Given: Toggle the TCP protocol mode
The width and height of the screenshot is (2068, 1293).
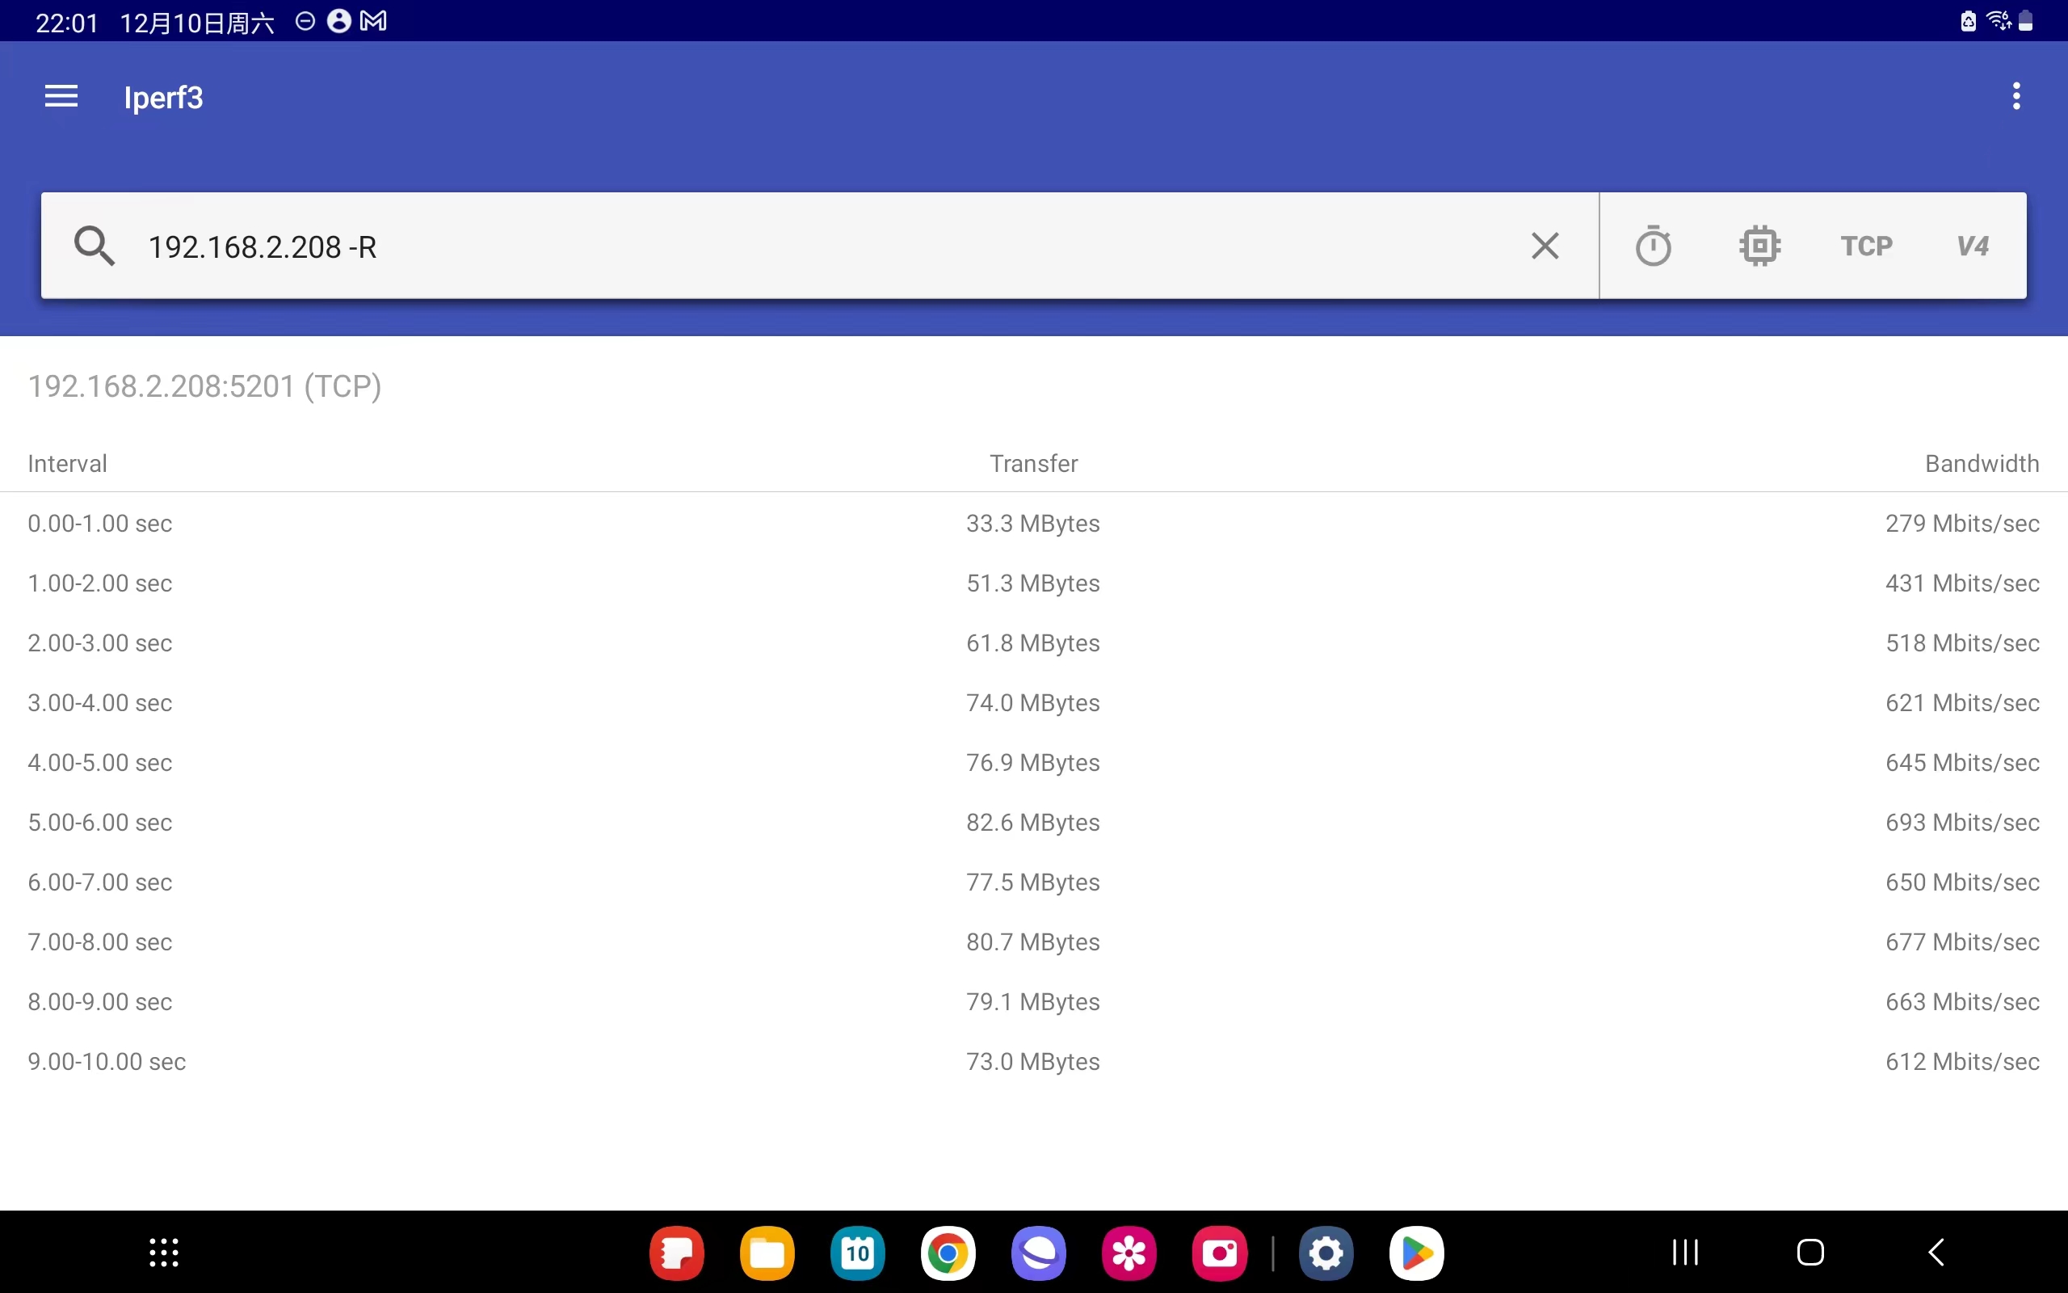Looking at the screenshot, I should 1866,246.
